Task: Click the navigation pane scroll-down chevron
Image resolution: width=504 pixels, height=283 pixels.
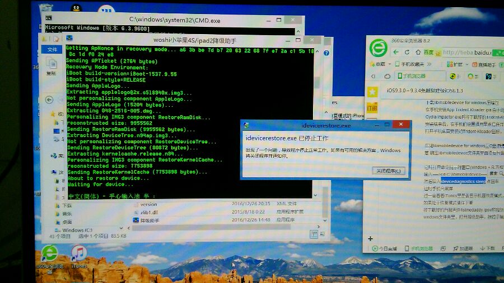Action: tap(121, 228)
